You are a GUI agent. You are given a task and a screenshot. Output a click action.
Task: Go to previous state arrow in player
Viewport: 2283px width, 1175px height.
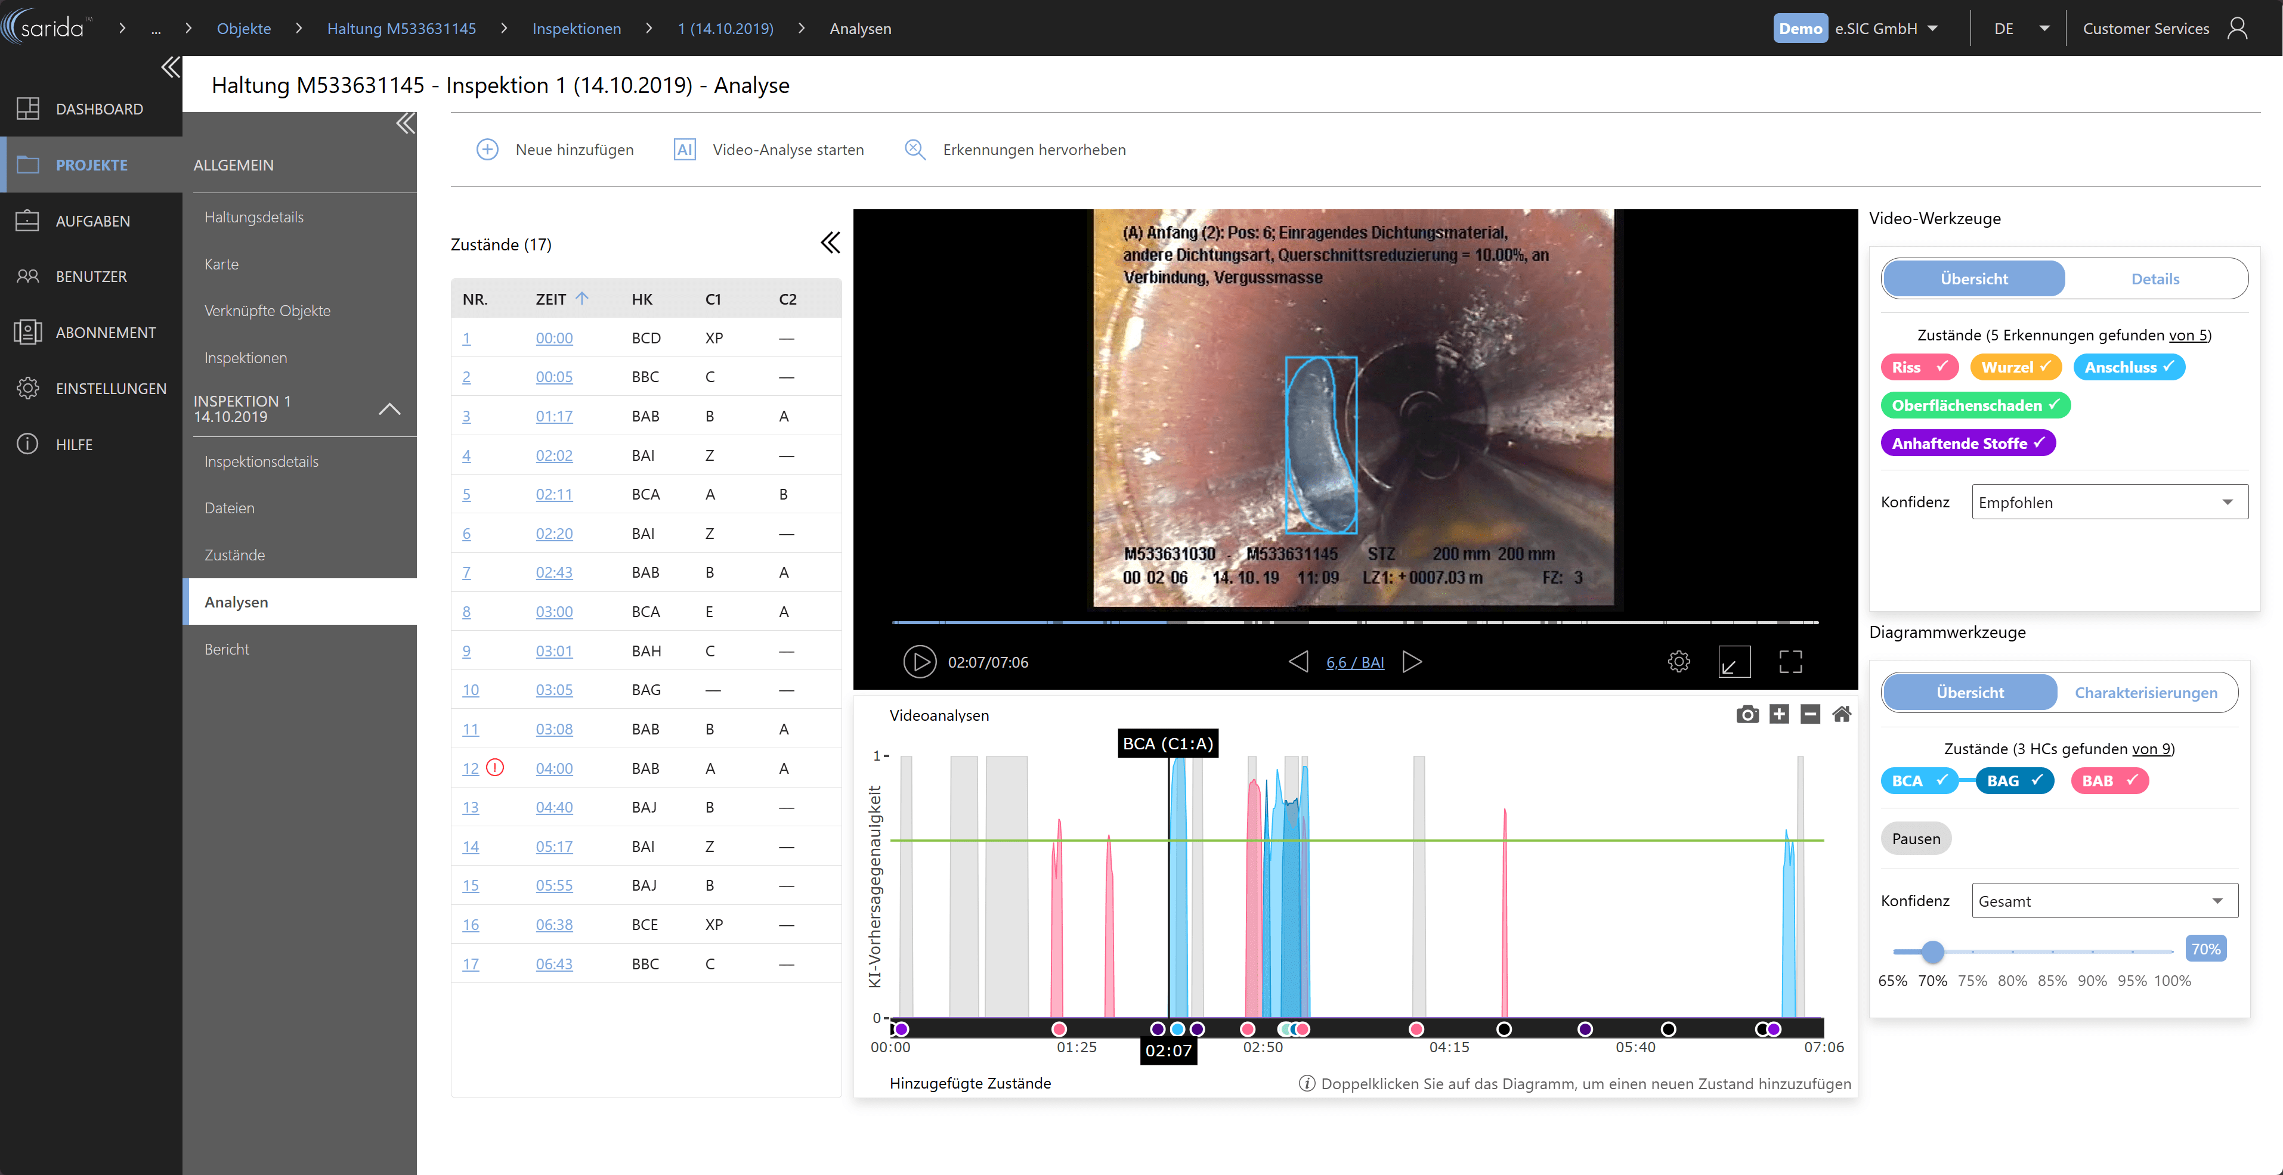(1298, 662)
